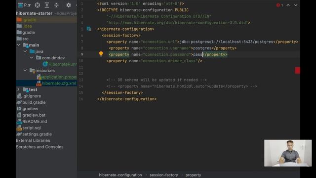
Task: Click the DOCTYPE declaration line
Action: pyautogui.click(x=143, y=10)
